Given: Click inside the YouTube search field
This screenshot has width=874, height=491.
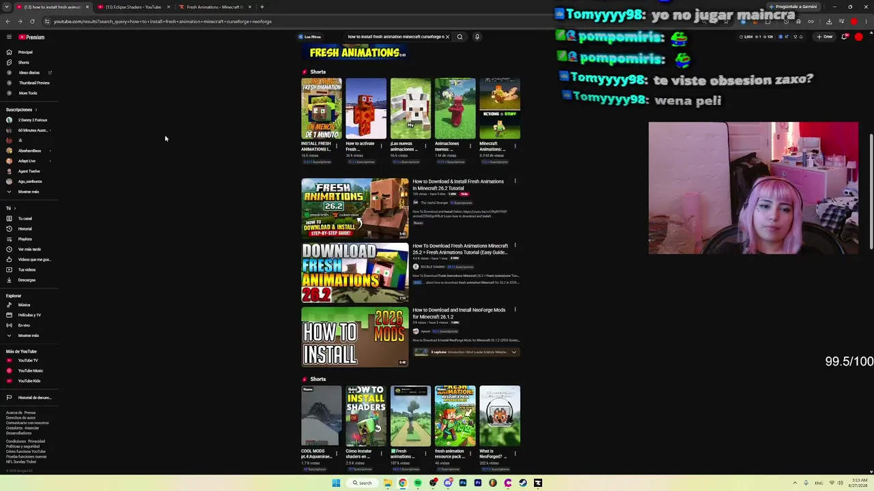Looking at the screenshot, I should pyautogui.click(x=395, y=37).
